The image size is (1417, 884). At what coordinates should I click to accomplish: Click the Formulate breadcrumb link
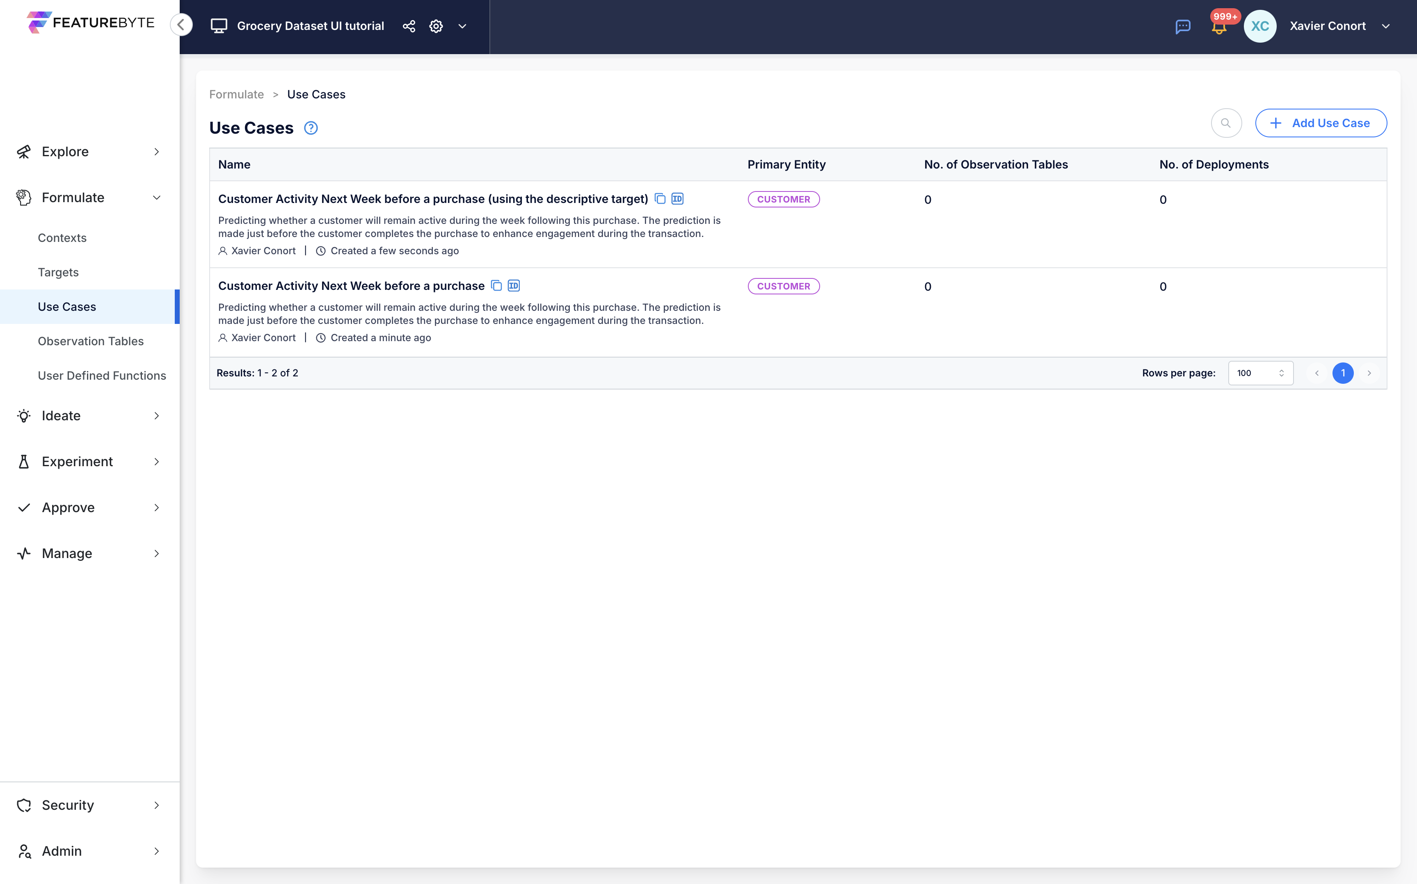(x=236, y=94)
